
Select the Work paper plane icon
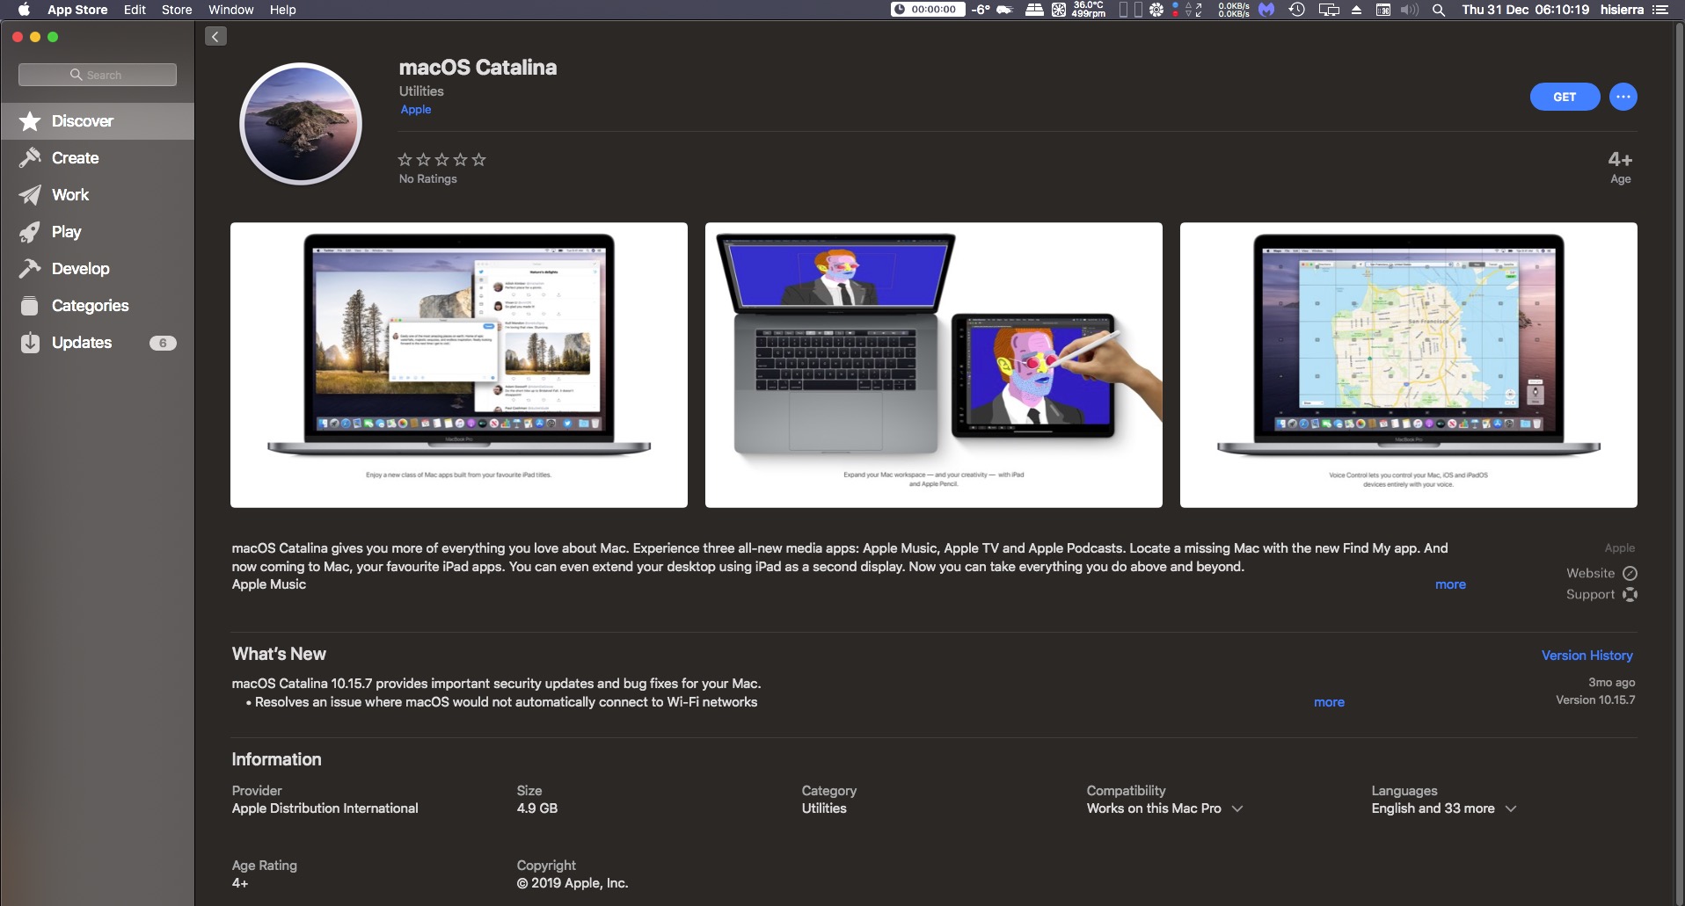coord(30,195)
